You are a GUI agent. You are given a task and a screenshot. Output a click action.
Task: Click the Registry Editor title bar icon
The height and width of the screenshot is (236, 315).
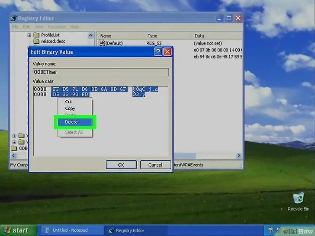click(x=14, y=18)
